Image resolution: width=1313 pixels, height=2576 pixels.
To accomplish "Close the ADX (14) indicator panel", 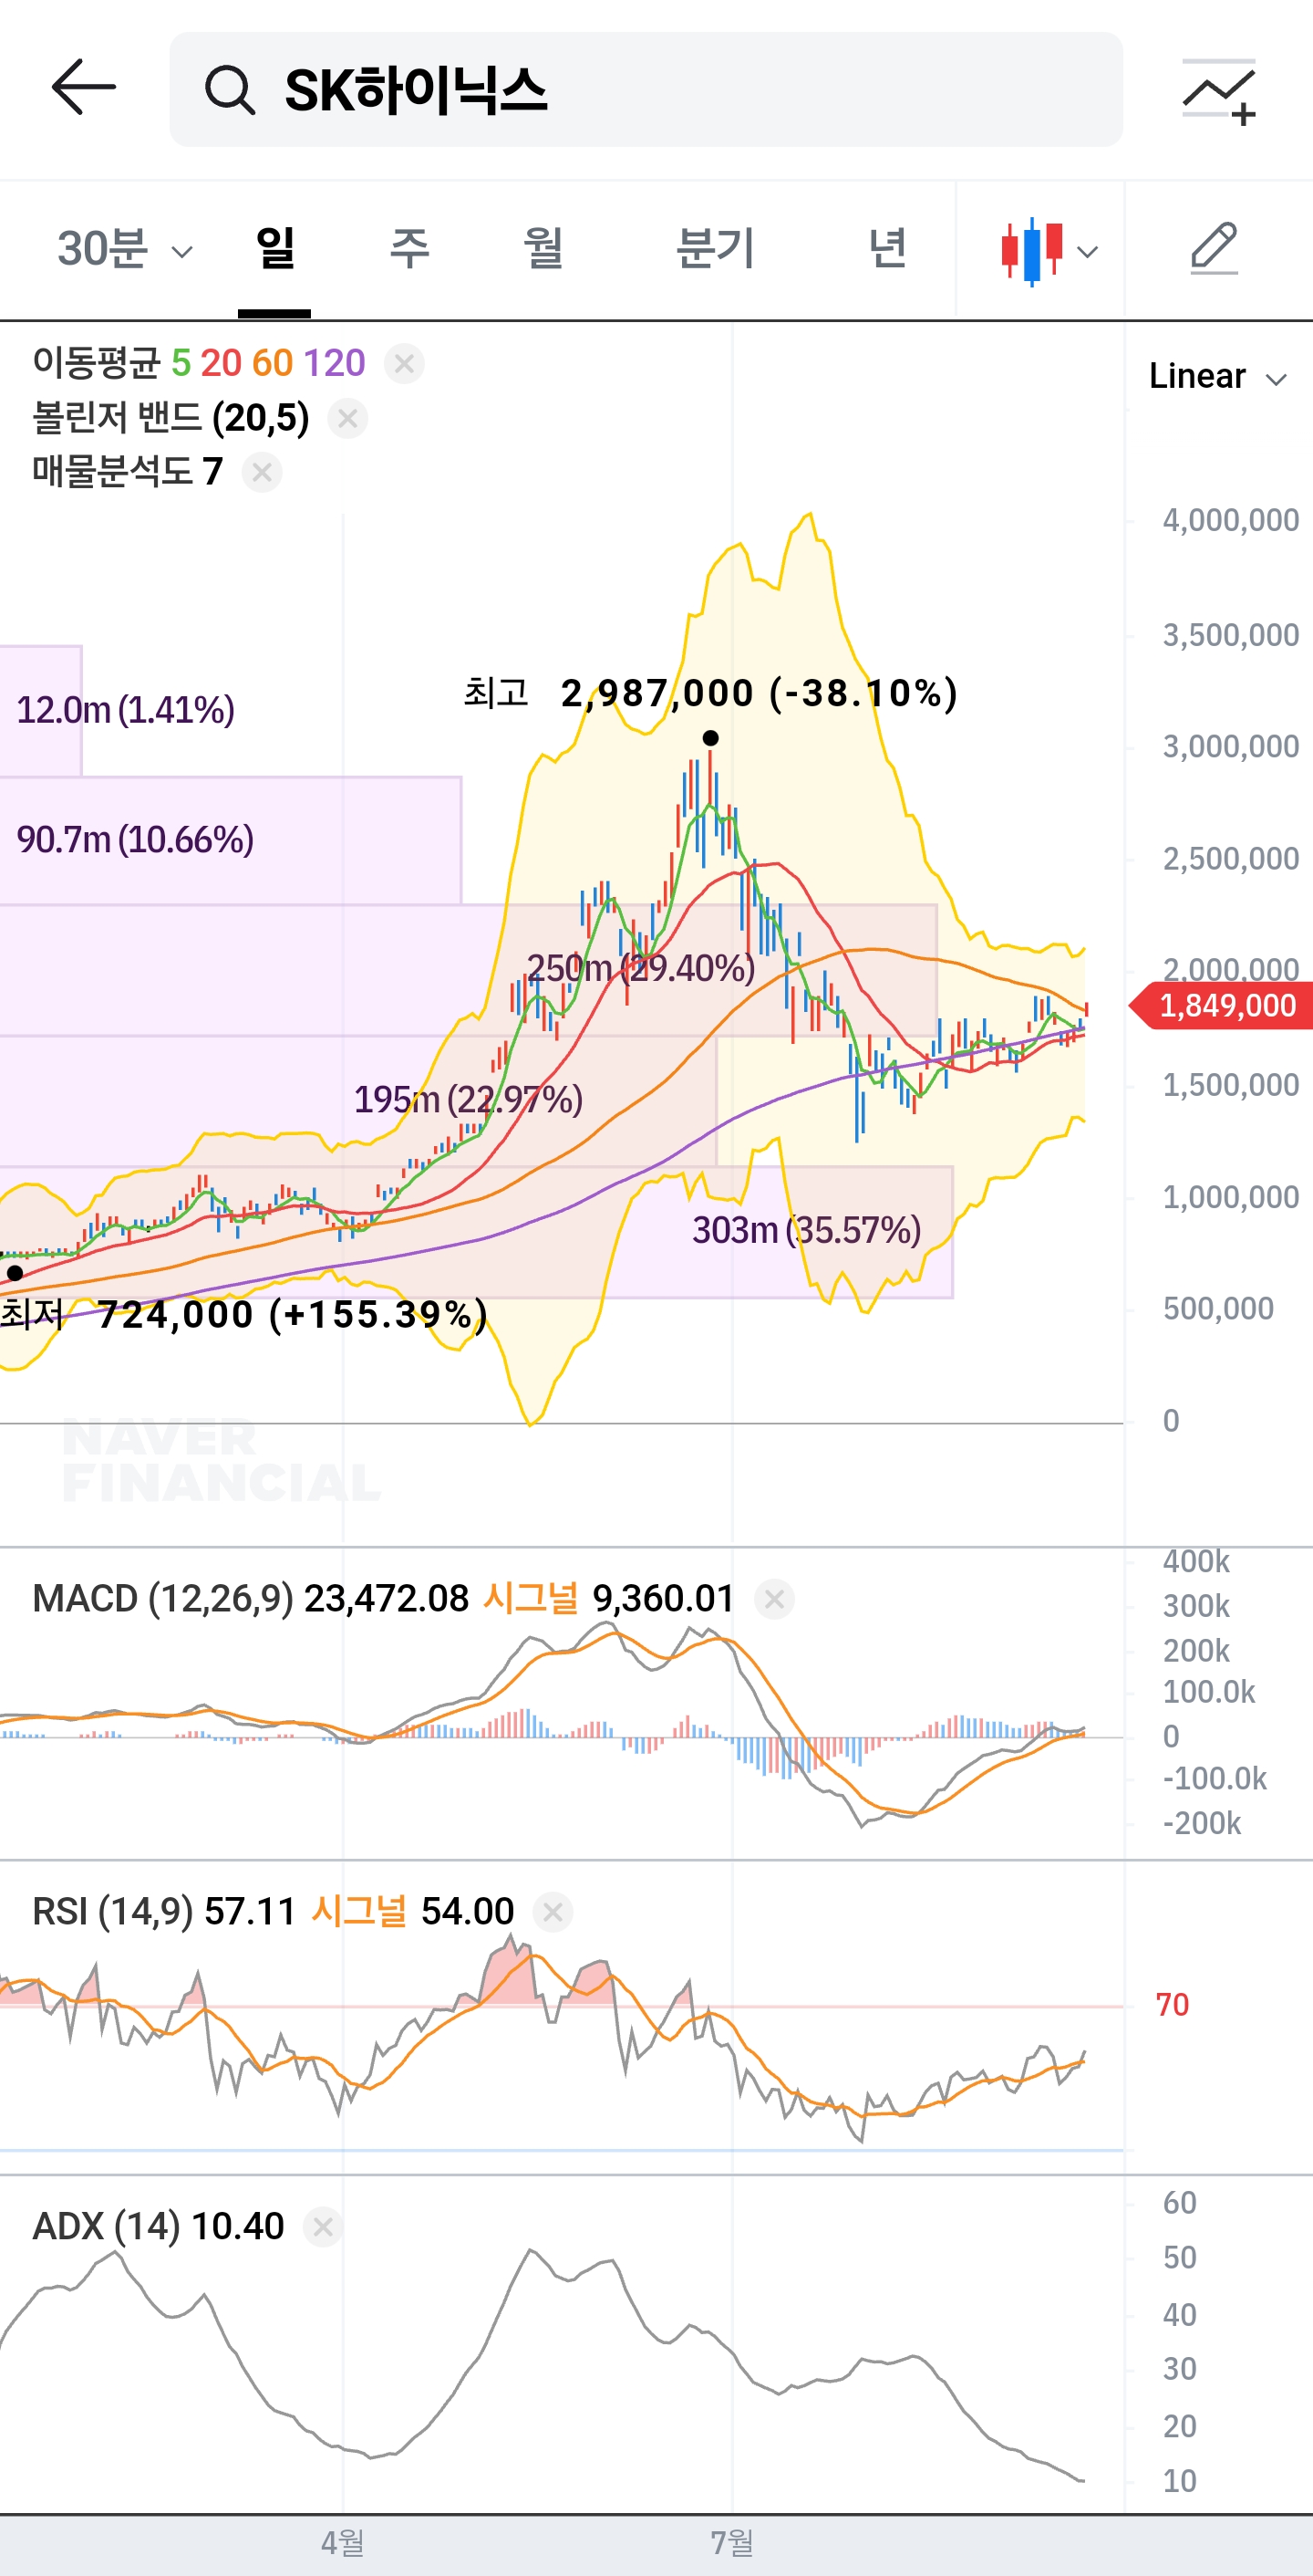I will [323, 2227].
